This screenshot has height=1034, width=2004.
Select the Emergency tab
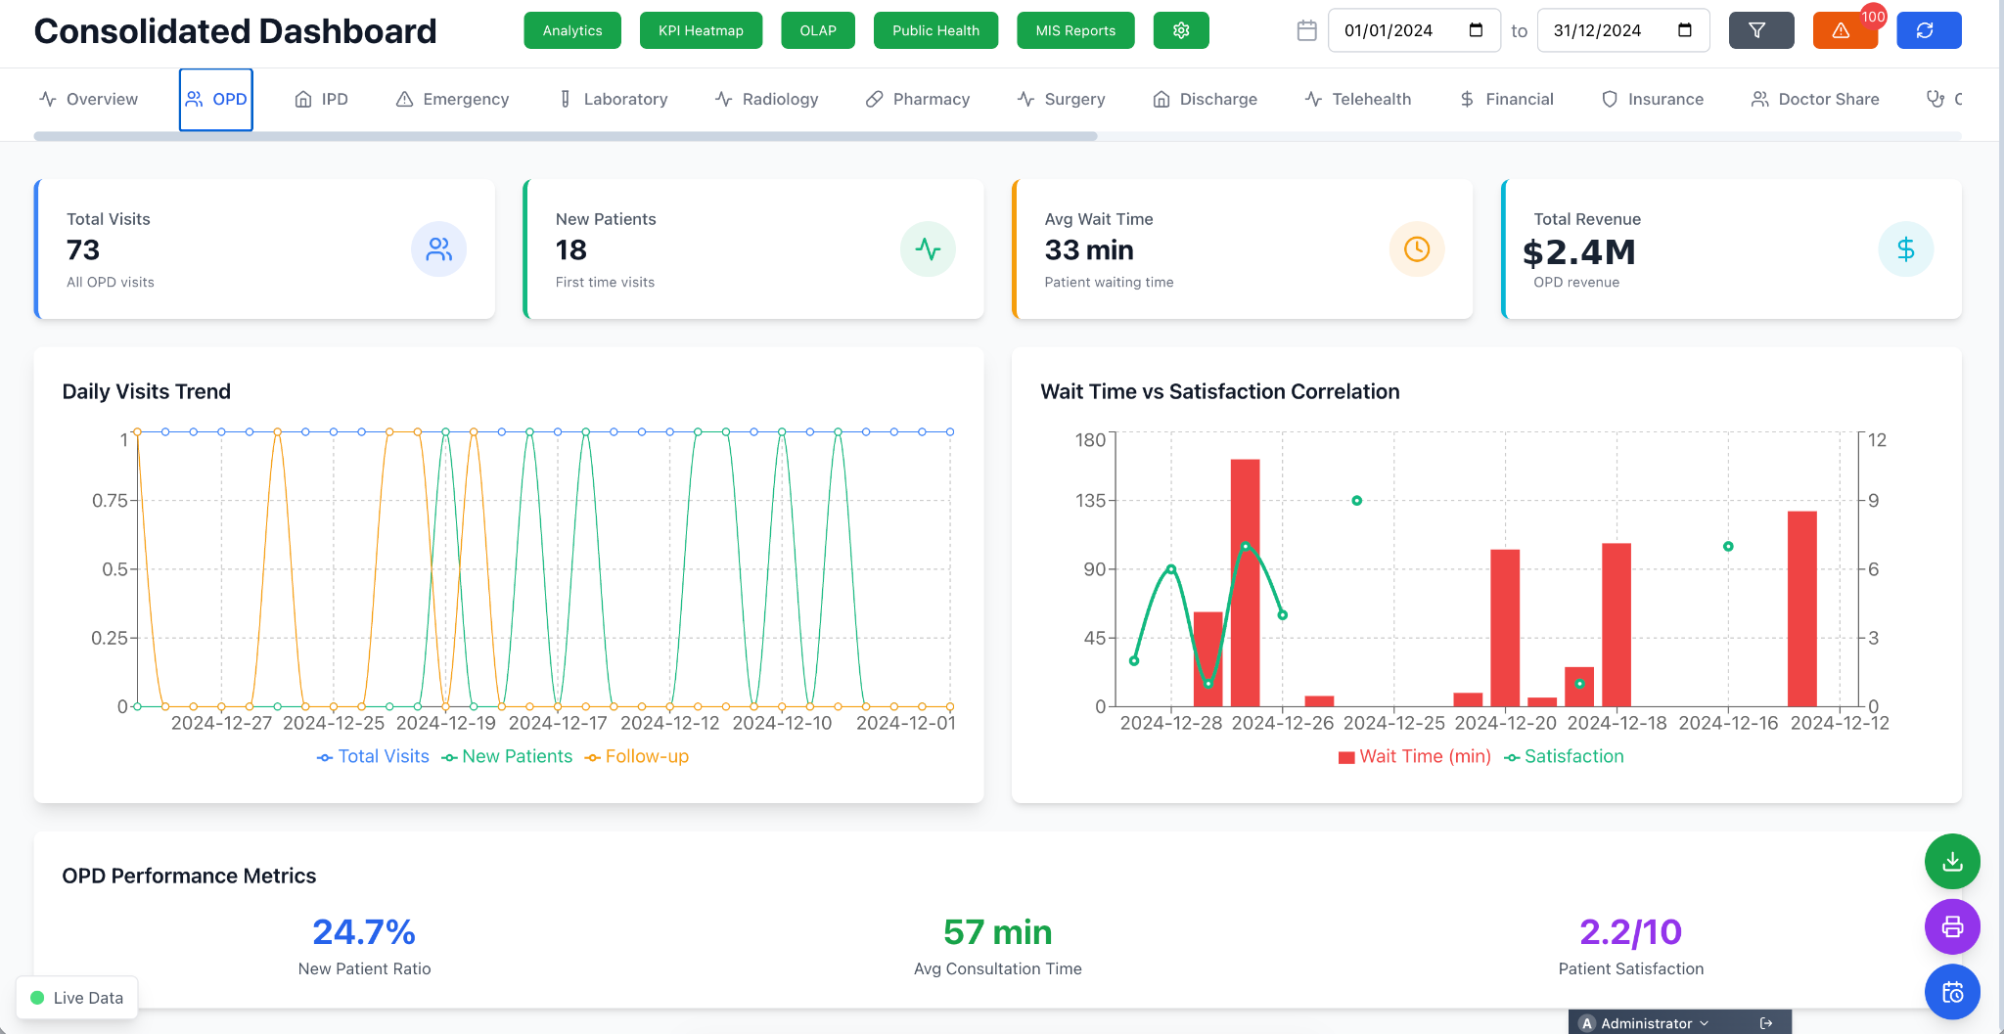452,99
